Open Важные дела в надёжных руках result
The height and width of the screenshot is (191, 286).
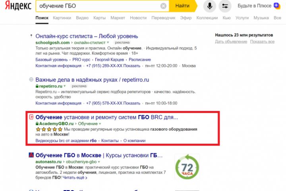(x=92, y=80)
